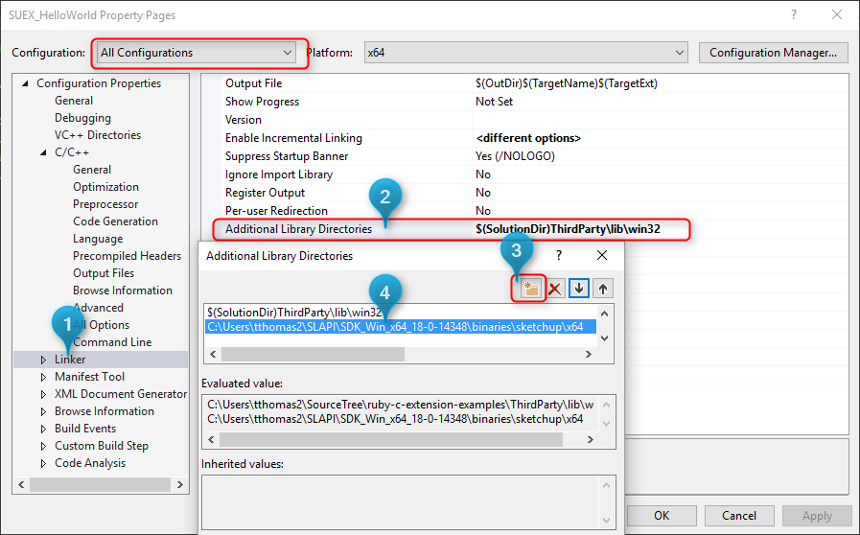Click the OK button
860x535 pixels.
(662, 515)
